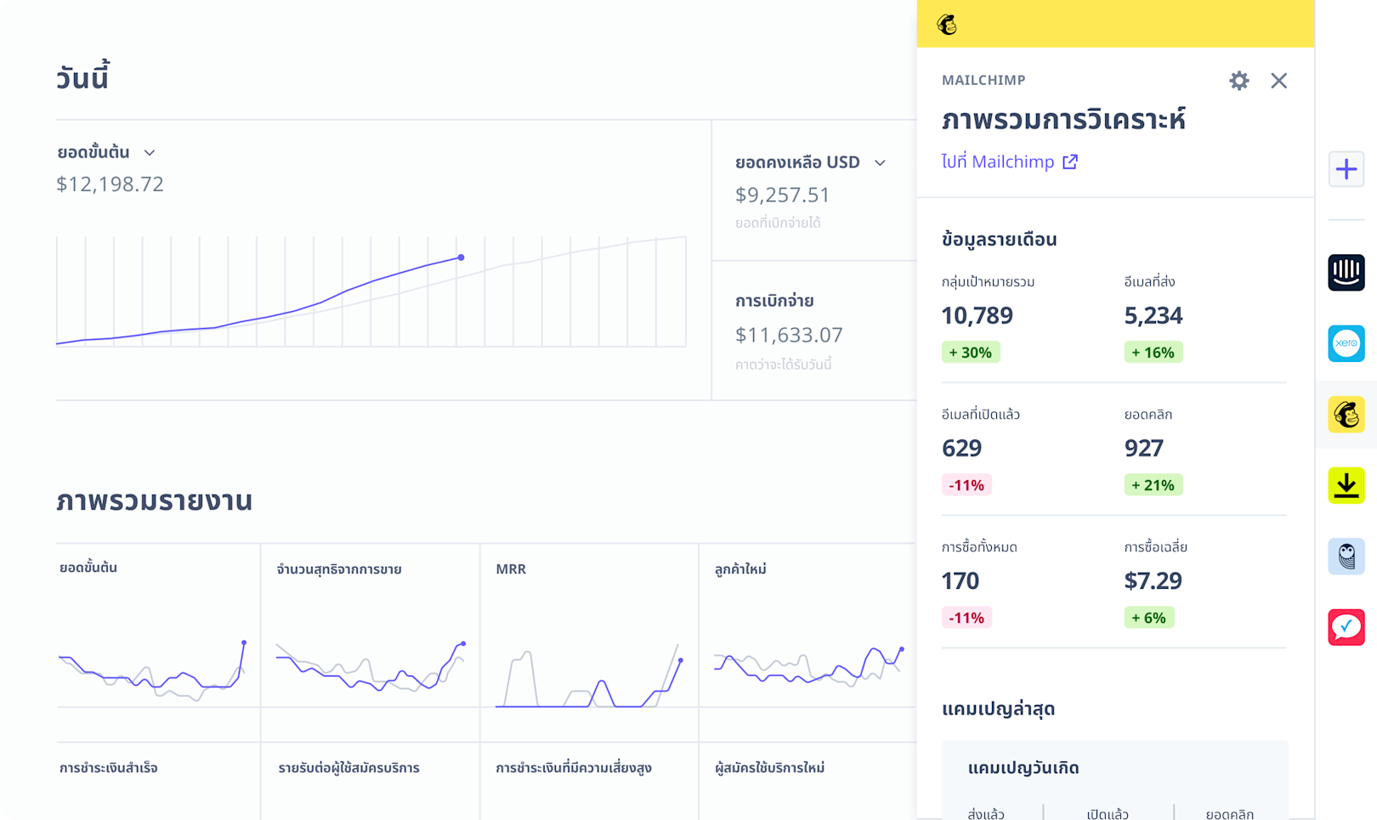Click the ยอดคลิก column in campaign card
This screenshot has width=1377, height=820.
pyautogui.click(x=1230, y=814)
